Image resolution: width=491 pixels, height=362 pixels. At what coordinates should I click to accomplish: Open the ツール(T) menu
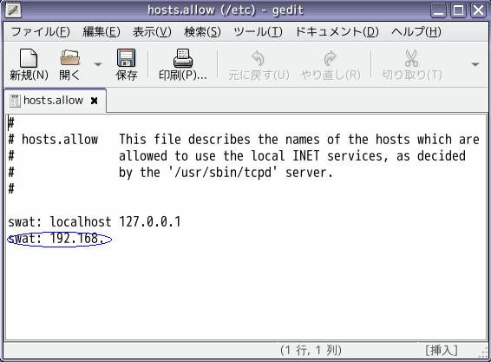pyautogui.click(x=258, y=31)
